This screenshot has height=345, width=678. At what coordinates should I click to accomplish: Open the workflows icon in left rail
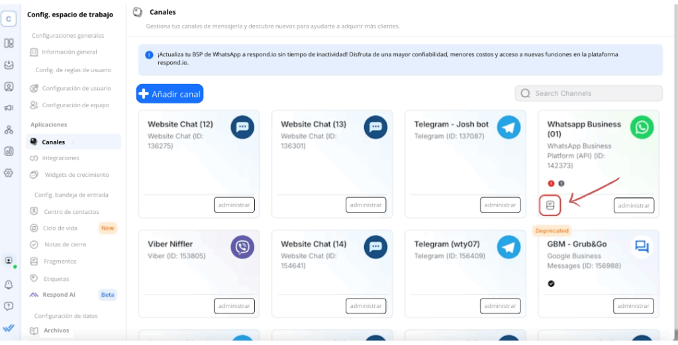pyautogui.click(x=9, y=130)
